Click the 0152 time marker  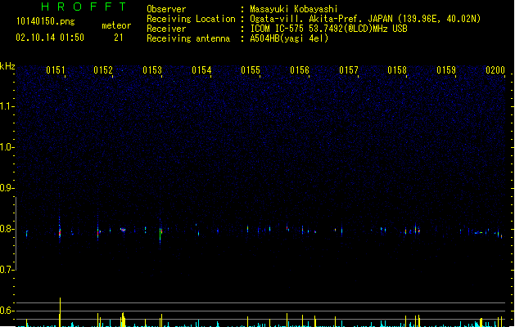pos(103,70)
